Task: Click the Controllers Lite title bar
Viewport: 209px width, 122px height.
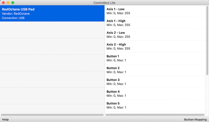Action: click(x=105, y=3)
